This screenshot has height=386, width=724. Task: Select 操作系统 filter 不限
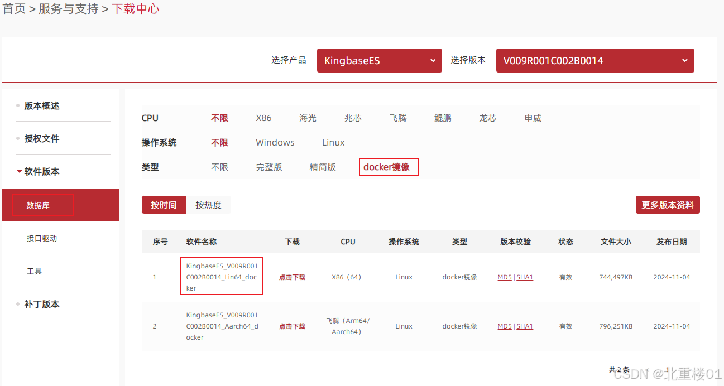(x=219, y=142)
